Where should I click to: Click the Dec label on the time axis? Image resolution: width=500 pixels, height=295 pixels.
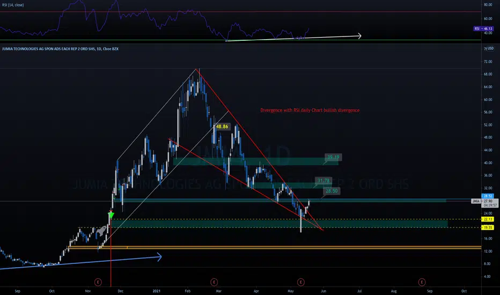point(121,291)
